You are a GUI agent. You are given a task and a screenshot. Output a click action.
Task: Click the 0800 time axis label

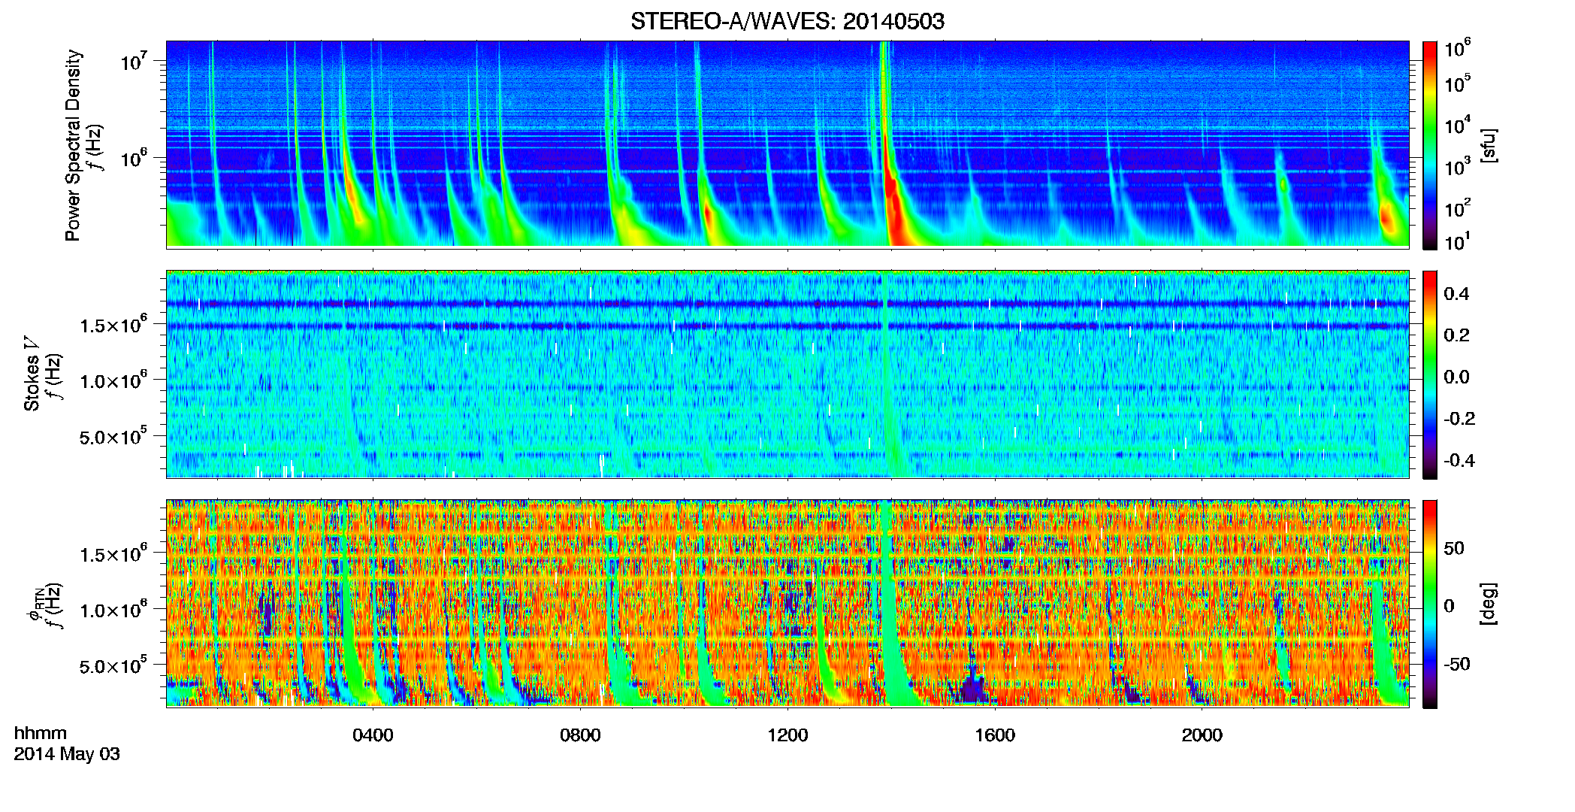click(580, 735)
